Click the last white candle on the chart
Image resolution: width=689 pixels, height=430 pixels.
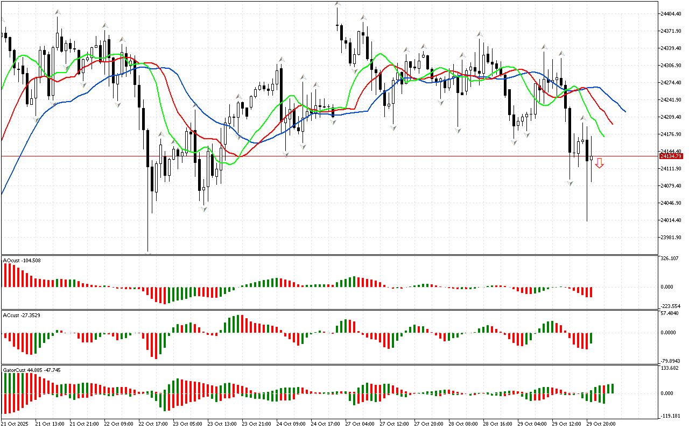(x=591, y=158)
